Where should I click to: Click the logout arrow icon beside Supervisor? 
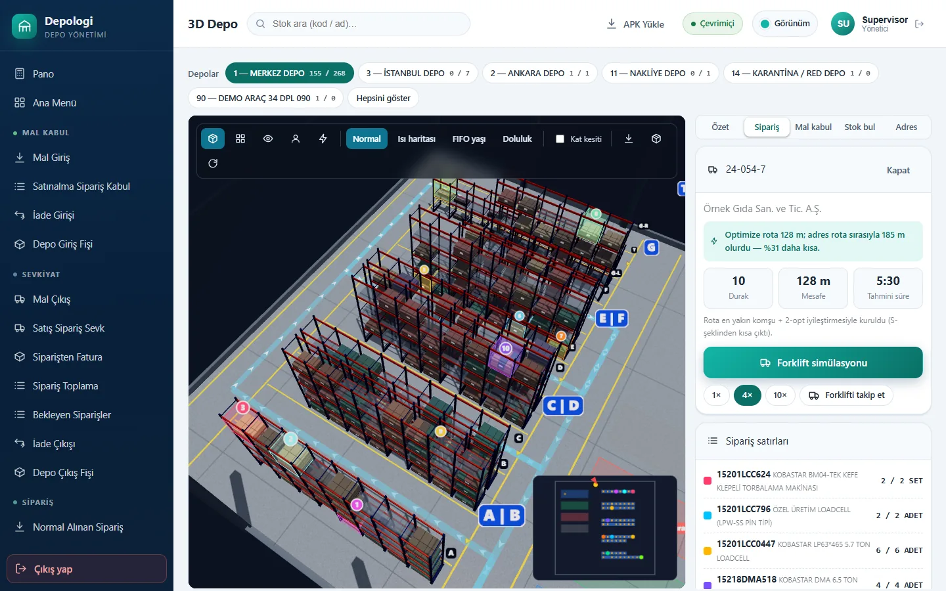coord(920,24)
